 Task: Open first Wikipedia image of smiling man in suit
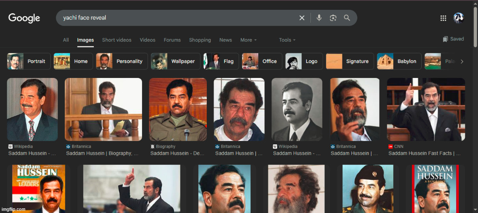[32, 109]
